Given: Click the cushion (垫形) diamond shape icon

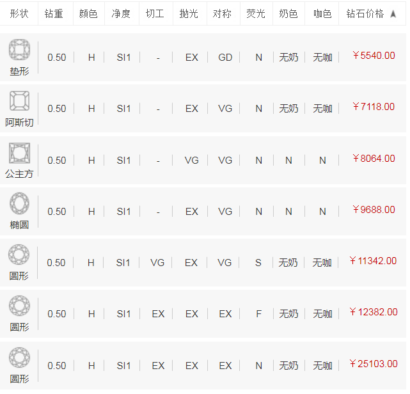Looking at the screenshot, I should 19,50.
